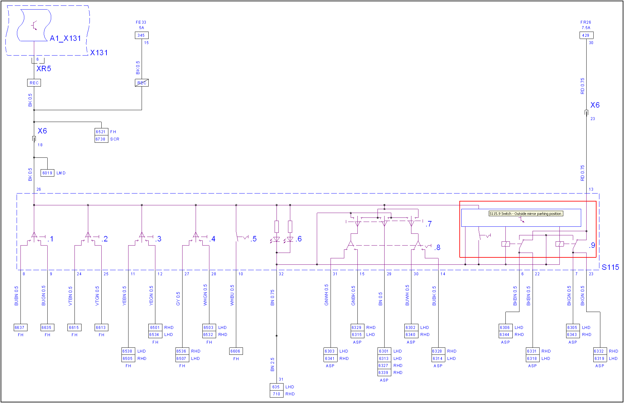Click the crossed-out REC box

click(x=142, y=83)
